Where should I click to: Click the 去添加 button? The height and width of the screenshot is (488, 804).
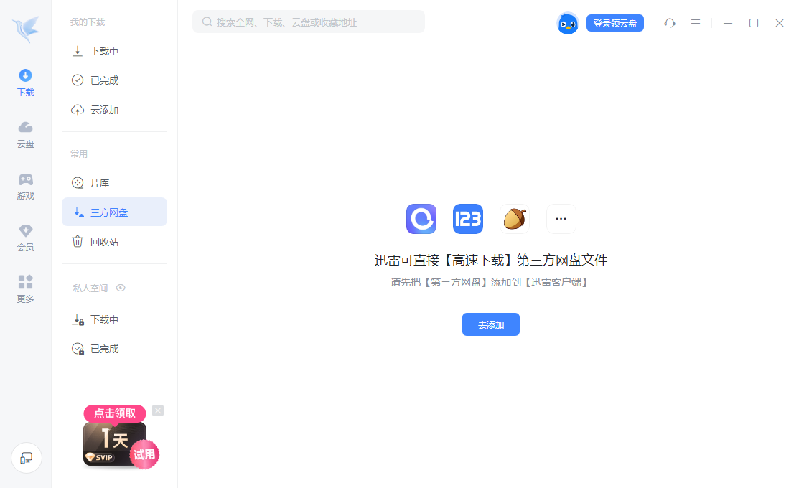491,324
